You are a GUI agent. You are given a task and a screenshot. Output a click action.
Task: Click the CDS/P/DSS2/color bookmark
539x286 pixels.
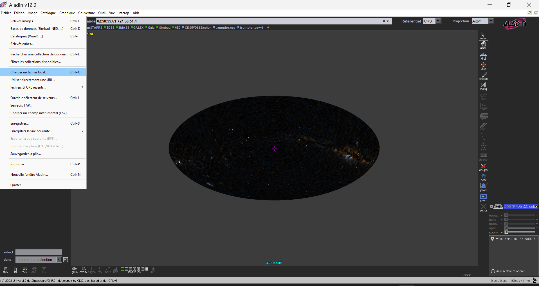point(197,28)
